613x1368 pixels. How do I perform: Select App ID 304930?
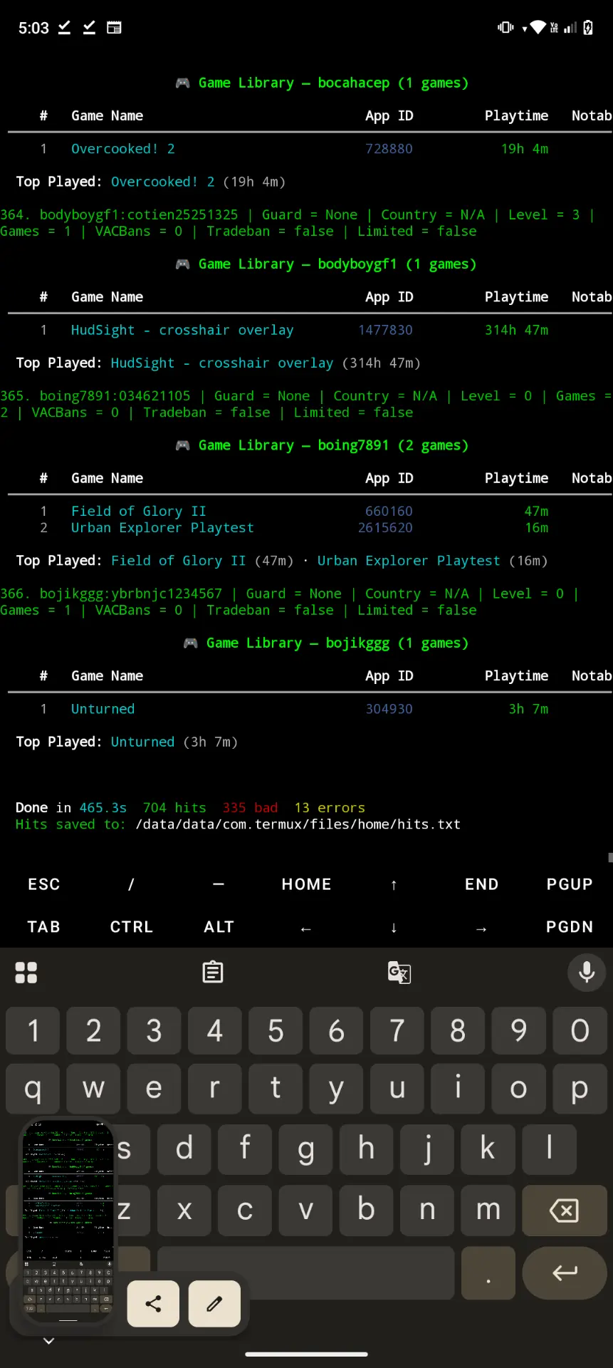pyautogui.click(x=389, y=709)
